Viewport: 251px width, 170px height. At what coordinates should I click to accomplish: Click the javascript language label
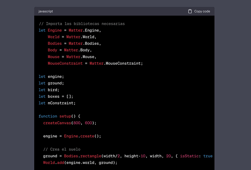pyautogui.click(x=45, y=11)
